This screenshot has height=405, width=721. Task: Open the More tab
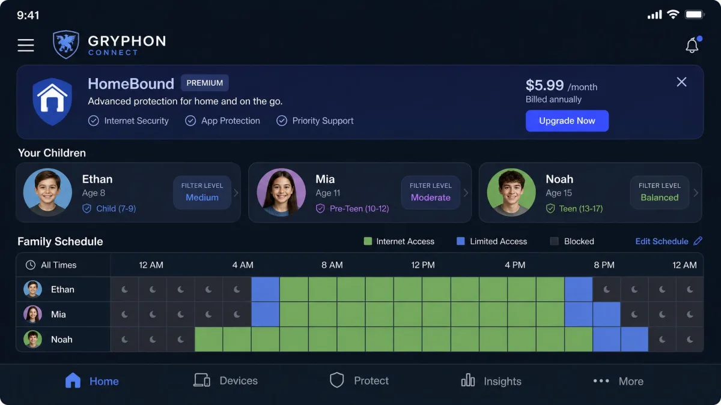coord(618,381)
